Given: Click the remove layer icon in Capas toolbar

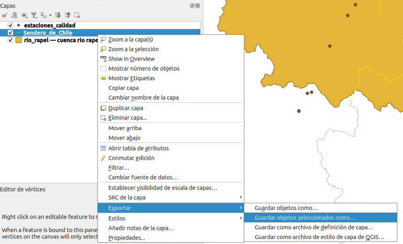Looking at the screenshot, I should [x=77, y=15].
